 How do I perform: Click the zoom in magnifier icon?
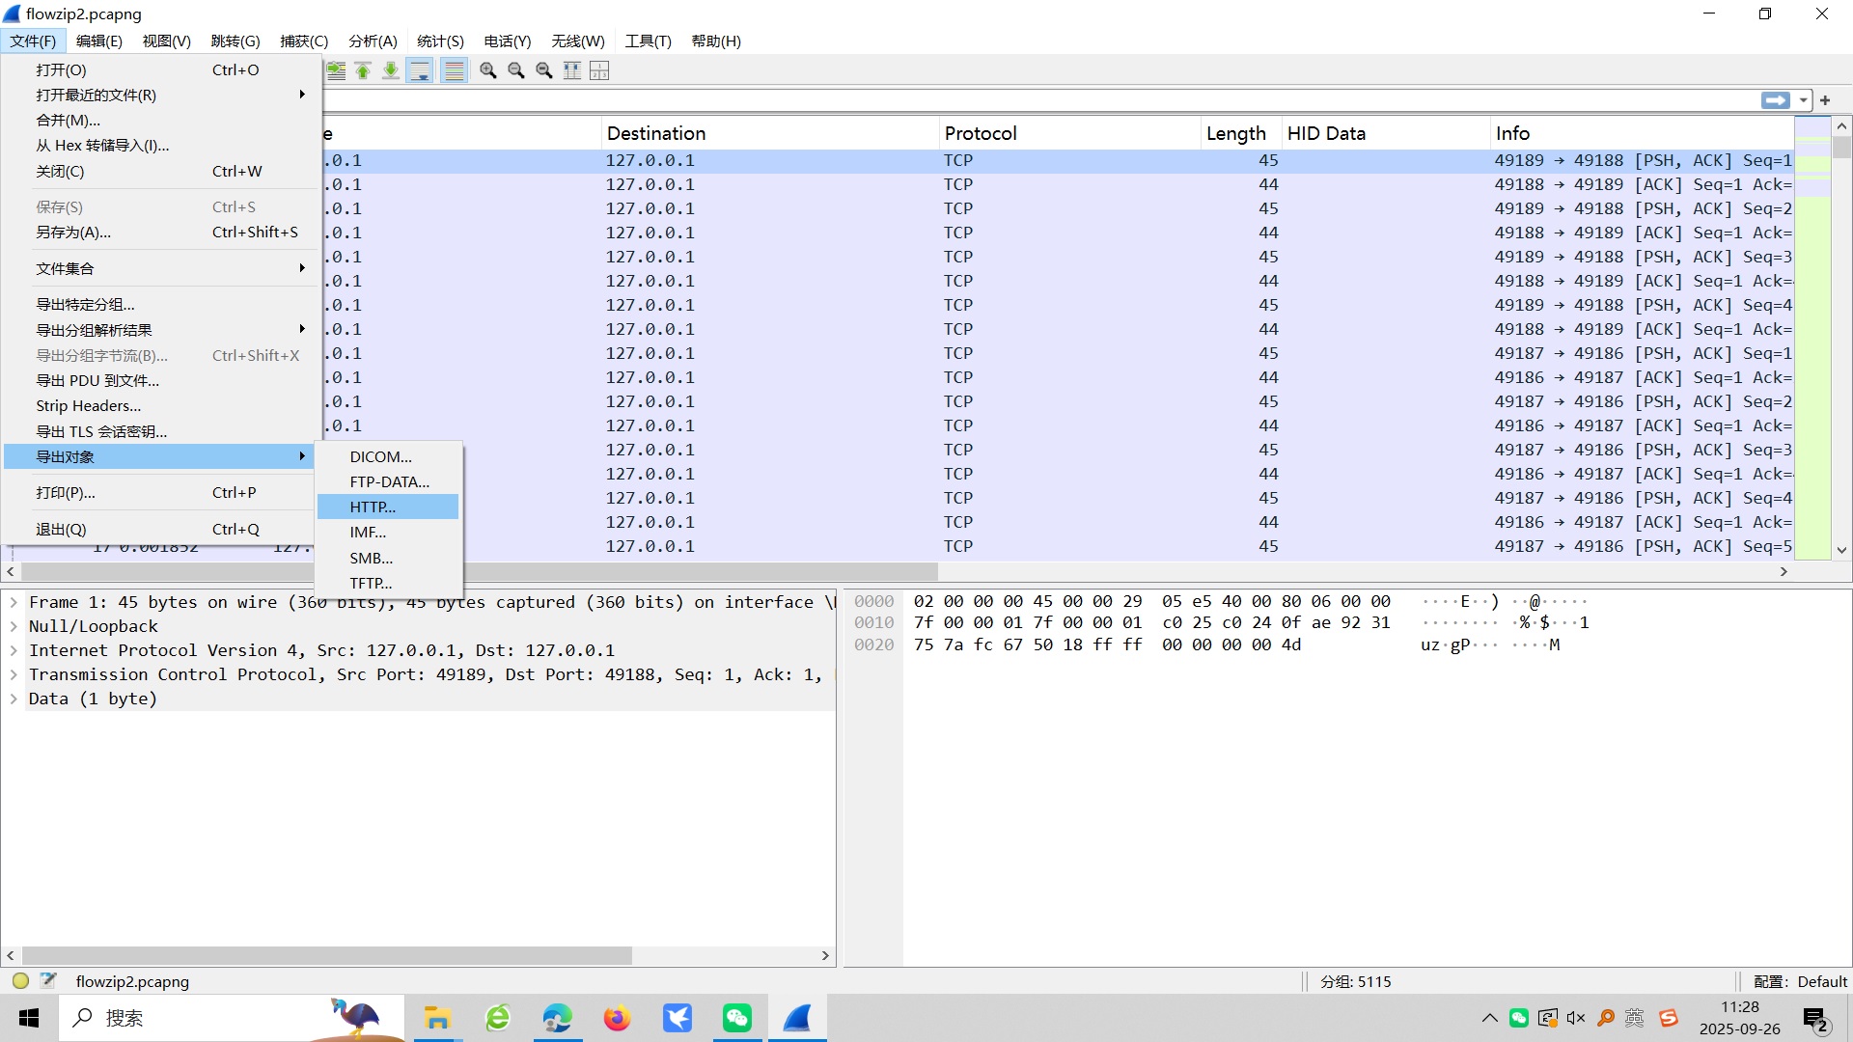coord(488,70)
